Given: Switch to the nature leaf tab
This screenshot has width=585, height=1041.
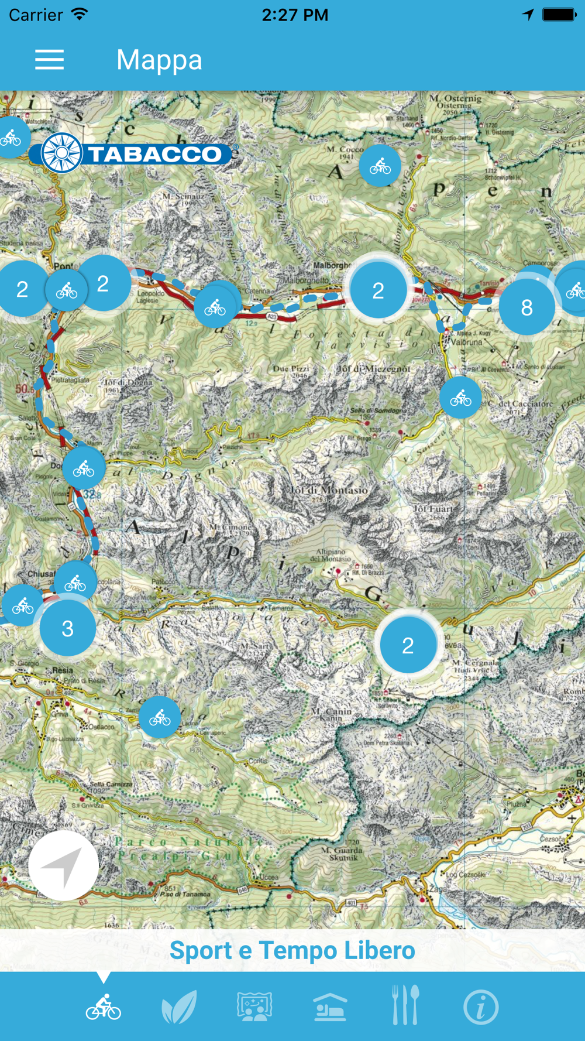Looking at the screenshot, I should [x=179, y=1007].
